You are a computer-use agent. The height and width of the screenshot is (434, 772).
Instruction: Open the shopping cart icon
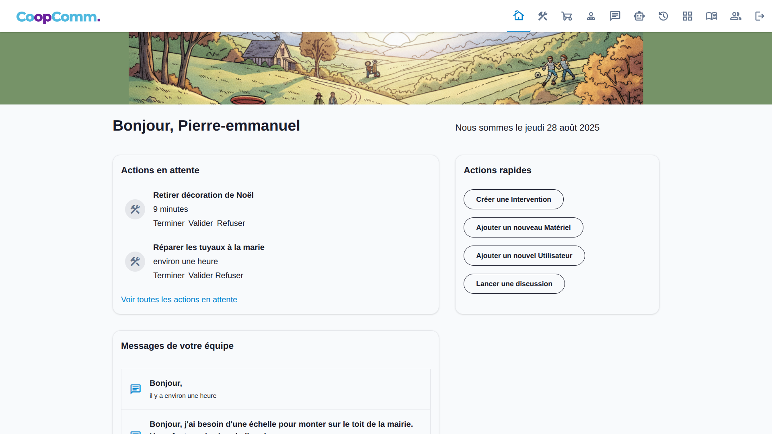(567, 16)
